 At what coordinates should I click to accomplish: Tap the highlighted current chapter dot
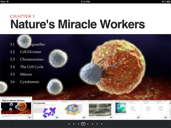point(83,124)
